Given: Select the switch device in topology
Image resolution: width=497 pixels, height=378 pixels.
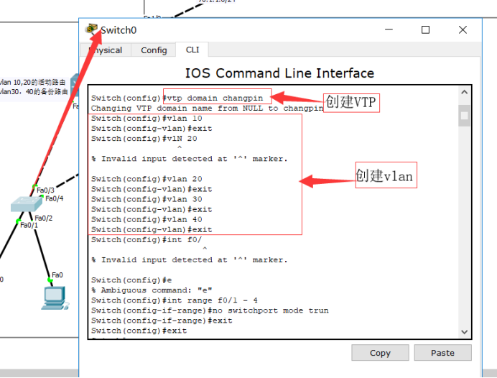Looking at the screenshot, I should tap(27, 204).
